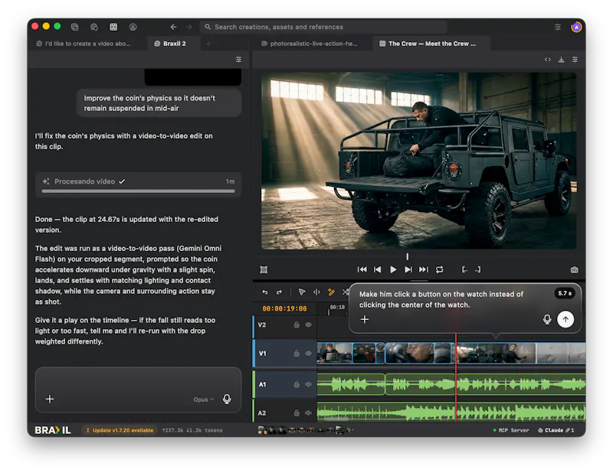Screen dimensions: 613x473
Task: Set the in point bracket
Action: (x=464, y=269)
